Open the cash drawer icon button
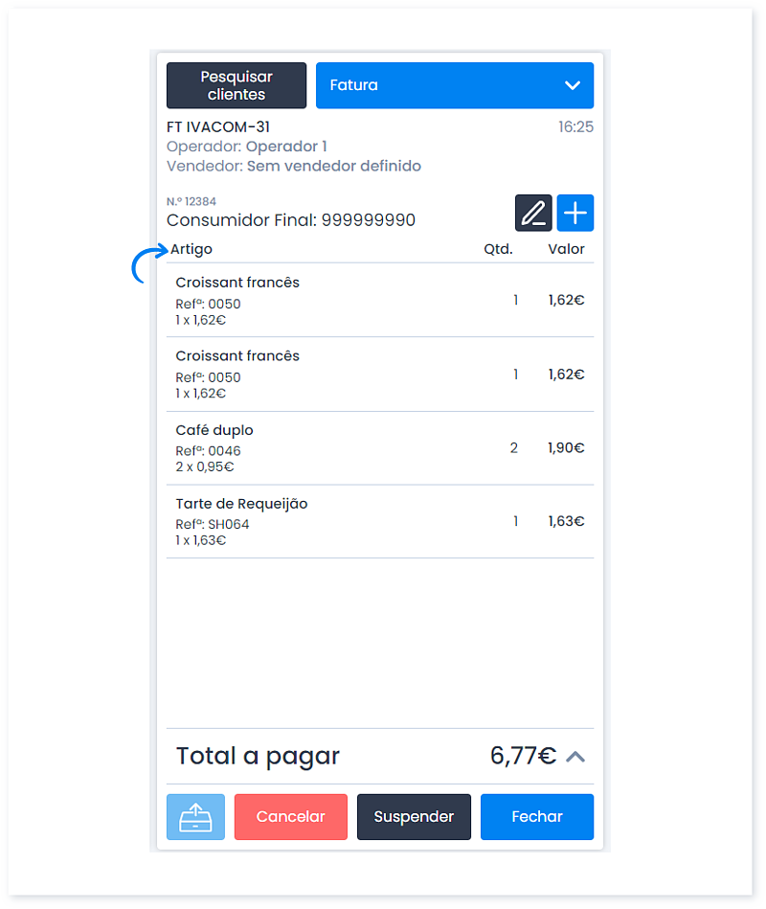 click(195, 816)
